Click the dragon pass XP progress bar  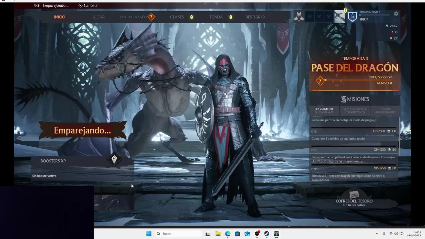point(359,80)
